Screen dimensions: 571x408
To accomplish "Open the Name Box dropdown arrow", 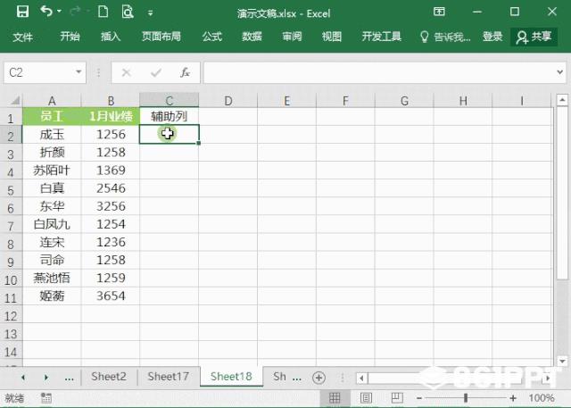I will (x=79, y=72).
